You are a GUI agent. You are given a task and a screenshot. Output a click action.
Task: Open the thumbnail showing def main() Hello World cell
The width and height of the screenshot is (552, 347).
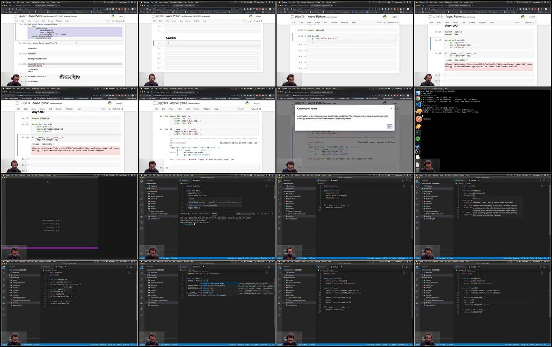coord(345,44)
